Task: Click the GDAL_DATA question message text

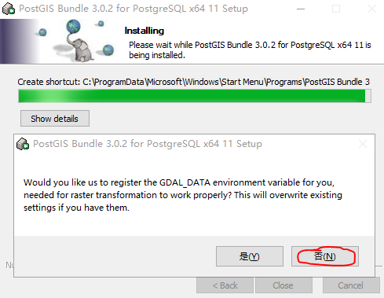Action: click(x=183, y=195)
